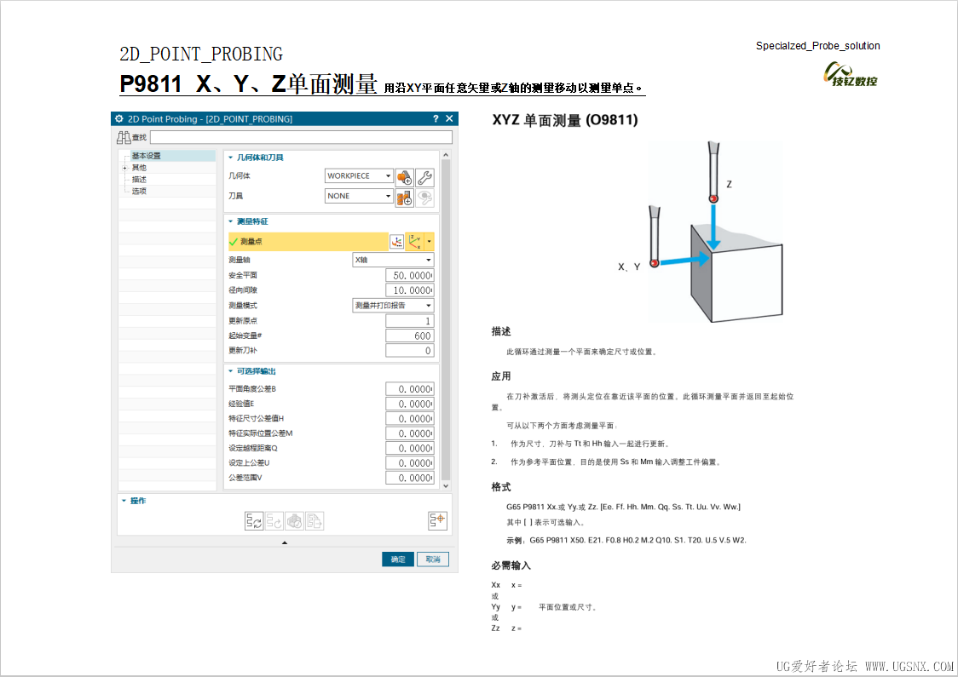Collapse the 操作 section

pos(124,501)
